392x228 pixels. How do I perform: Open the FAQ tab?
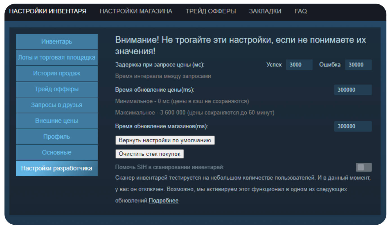[301, 11]
